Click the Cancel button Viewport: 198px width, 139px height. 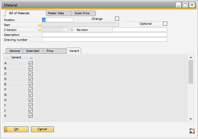coord(42,129)
